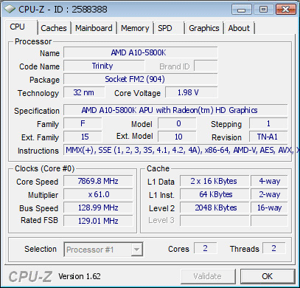The height and width of the screenshot is (288, 300).
Task: Click the Revision value TN-A1
Action: point(268,137)
